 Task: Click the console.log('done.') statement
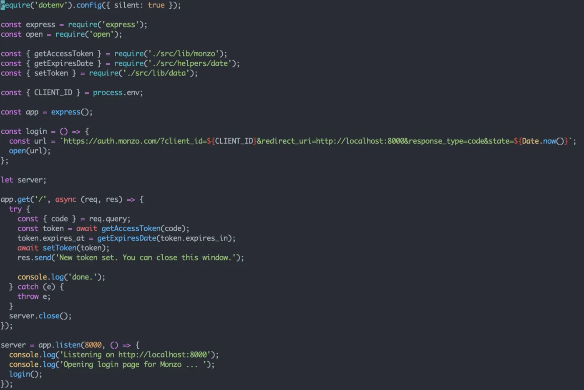click(x=60, y=277)
